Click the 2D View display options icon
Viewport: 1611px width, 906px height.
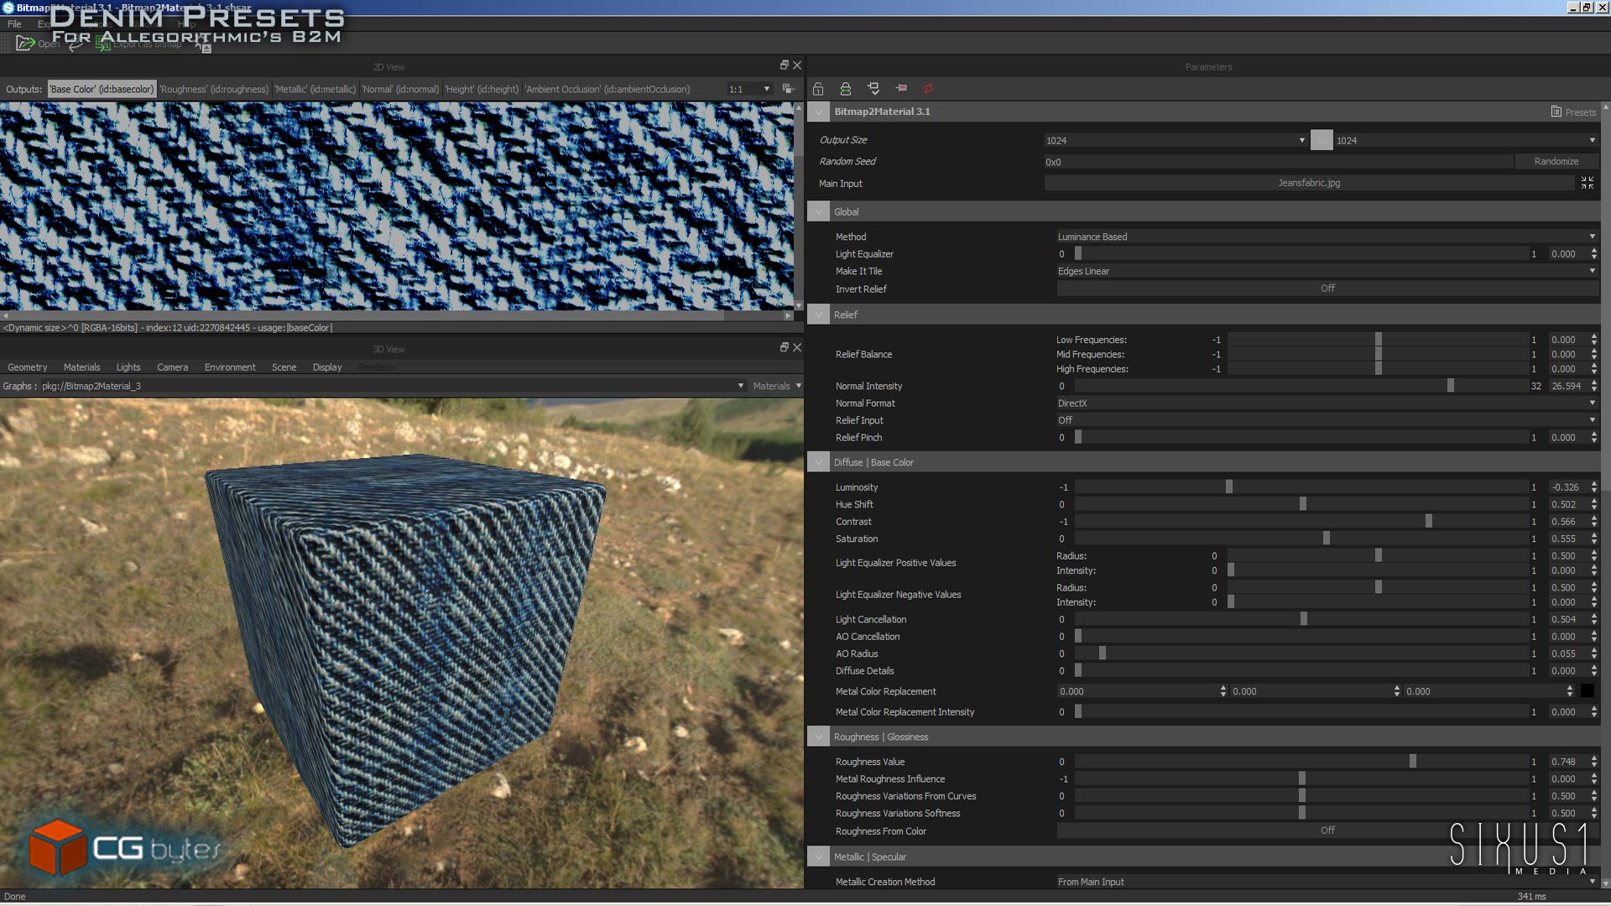point(788,89)
